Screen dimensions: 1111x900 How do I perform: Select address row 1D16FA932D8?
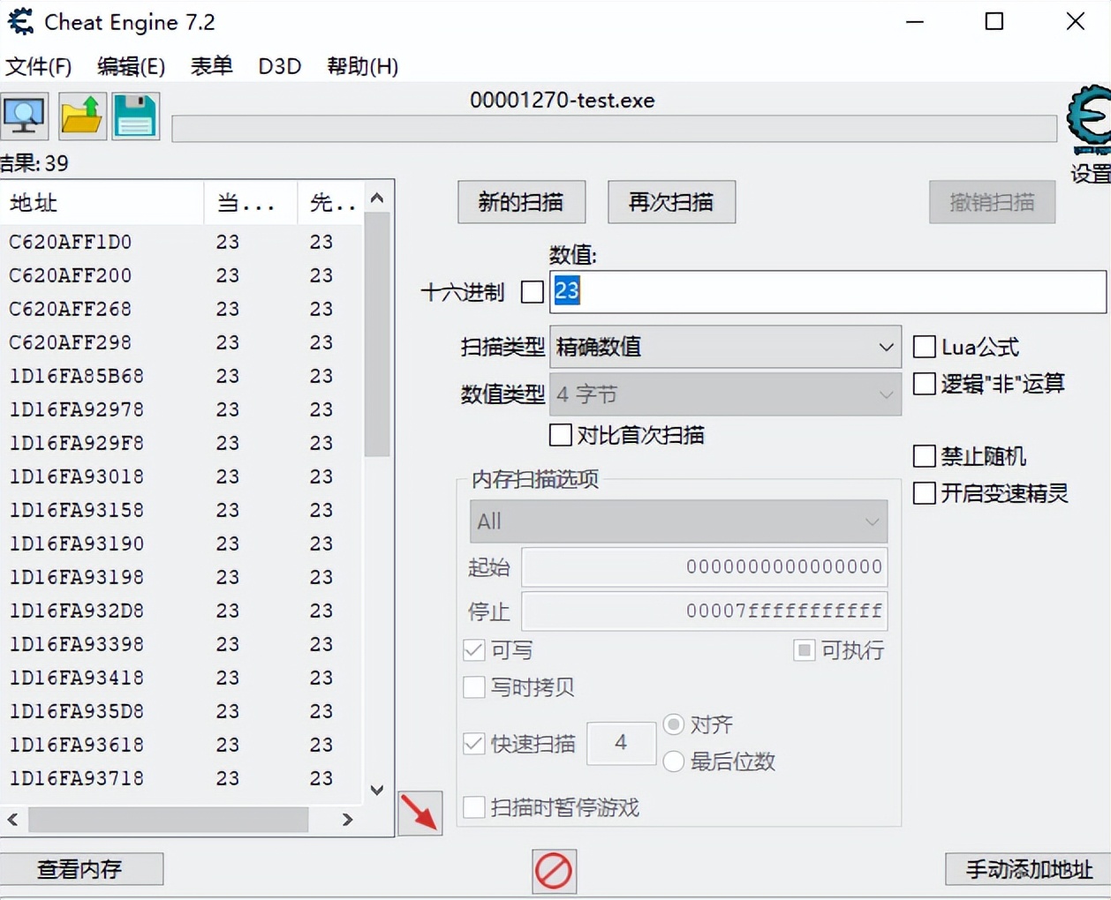181,610
